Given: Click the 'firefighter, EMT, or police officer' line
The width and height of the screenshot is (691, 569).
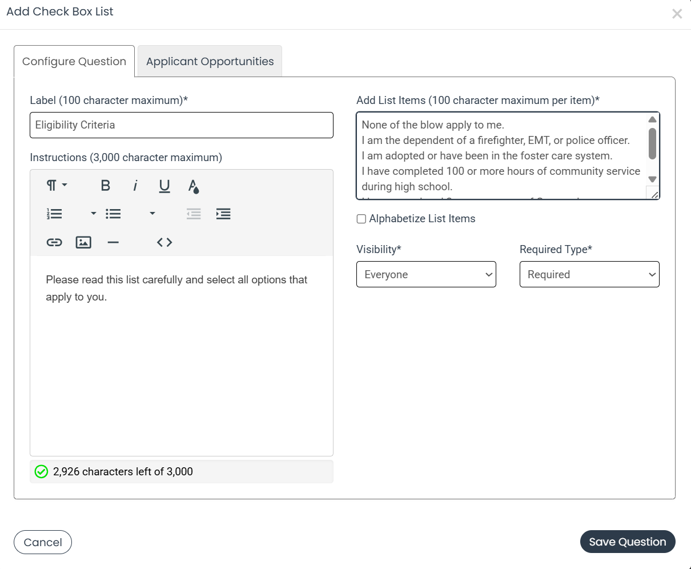Looking at the screenshot, I should (x=496, y=141).
